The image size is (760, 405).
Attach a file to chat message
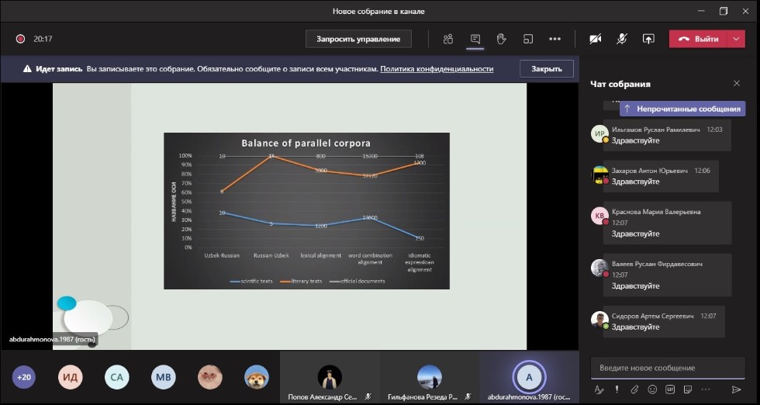click(634, 389)
